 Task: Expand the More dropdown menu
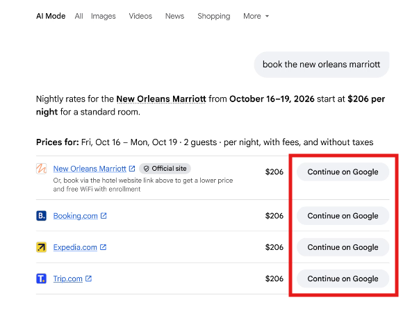click(256, 16)
